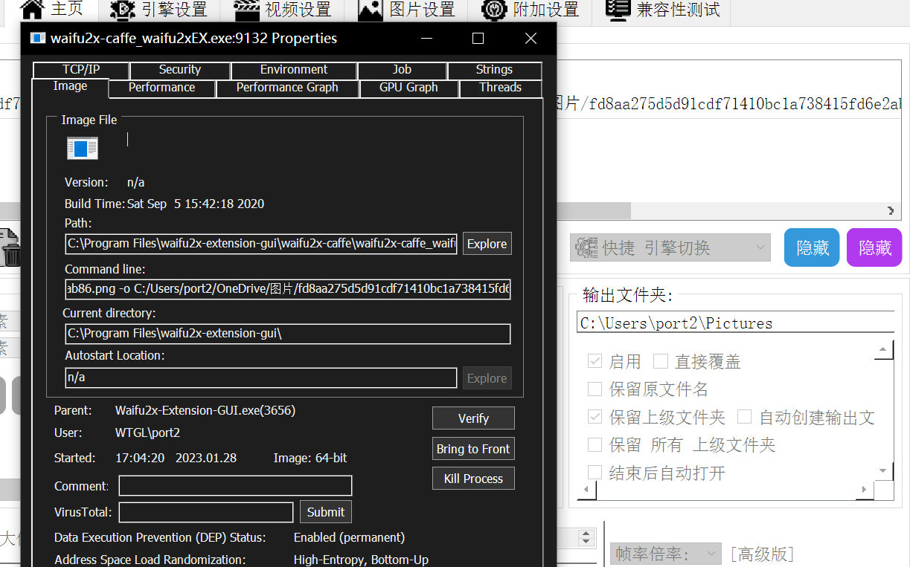Click the 图片设置 picture icon
Image resolution: width=910 pixels, height=567 pixels.
[x=371, y=9]
